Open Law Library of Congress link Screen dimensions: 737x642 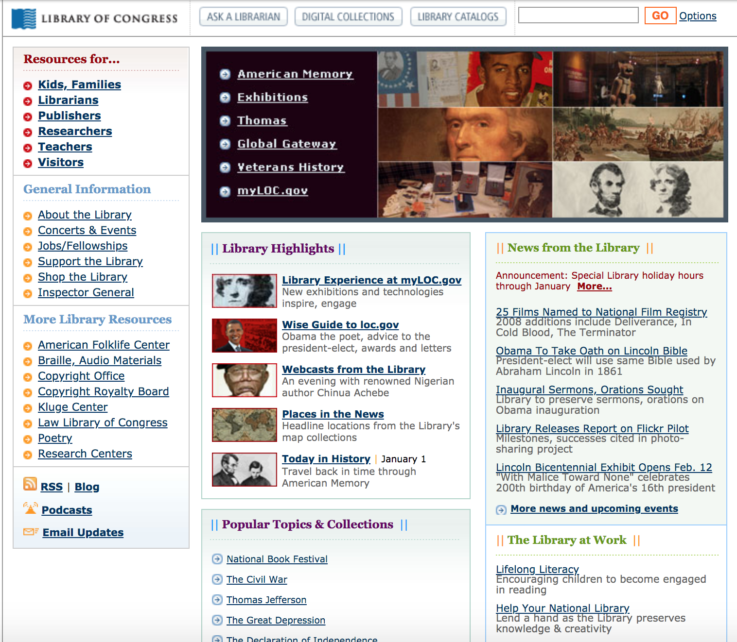pos(103,422)
